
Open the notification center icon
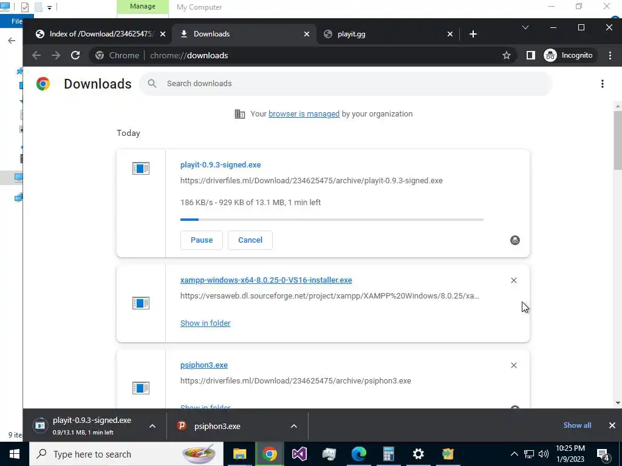tap(603, 454)
